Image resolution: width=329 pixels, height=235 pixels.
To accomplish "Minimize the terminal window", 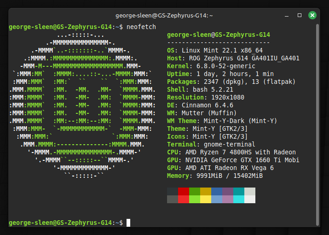I will click(x=287, y=16).
